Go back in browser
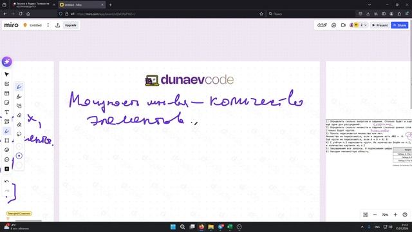This screenshot has height=232, width=412. pos(5,14)
